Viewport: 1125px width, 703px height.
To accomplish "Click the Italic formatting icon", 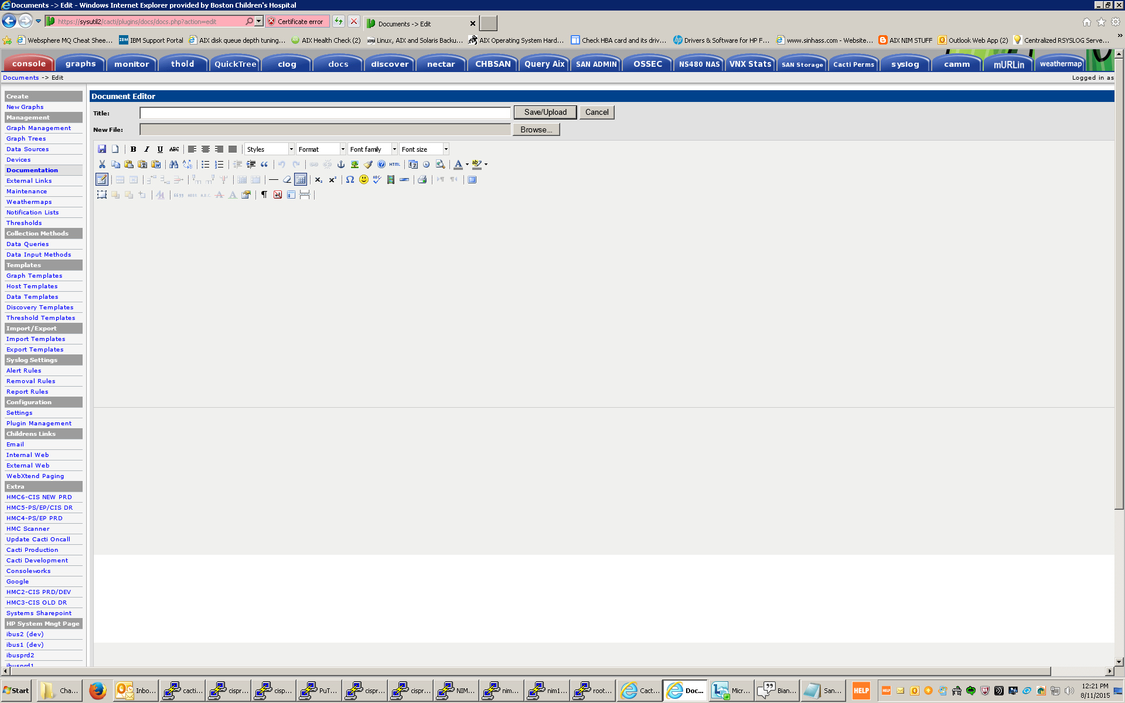I will [146, 149].
